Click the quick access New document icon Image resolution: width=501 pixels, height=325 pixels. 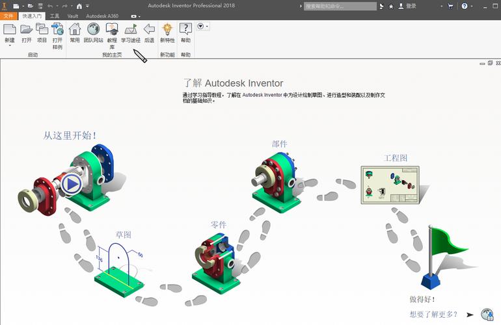[x=16, y=6]
